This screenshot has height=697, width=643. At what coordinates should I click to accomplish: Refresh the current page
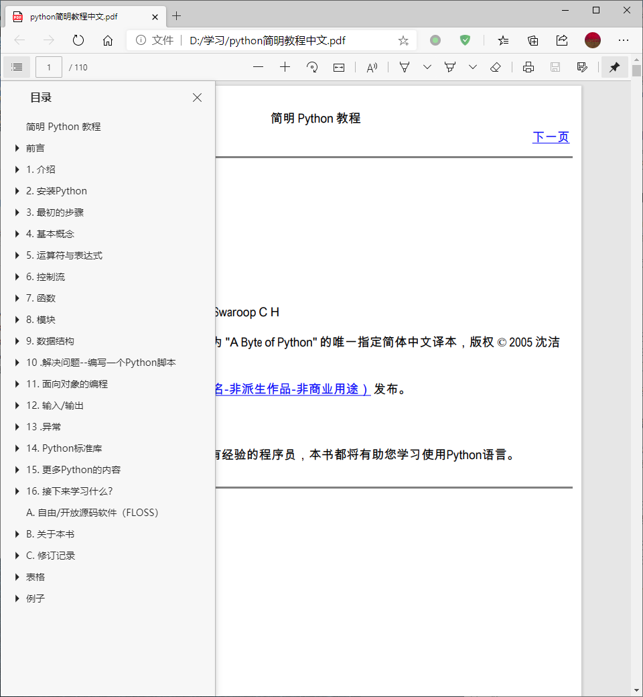pyautogui.click(x=78, y=40)
